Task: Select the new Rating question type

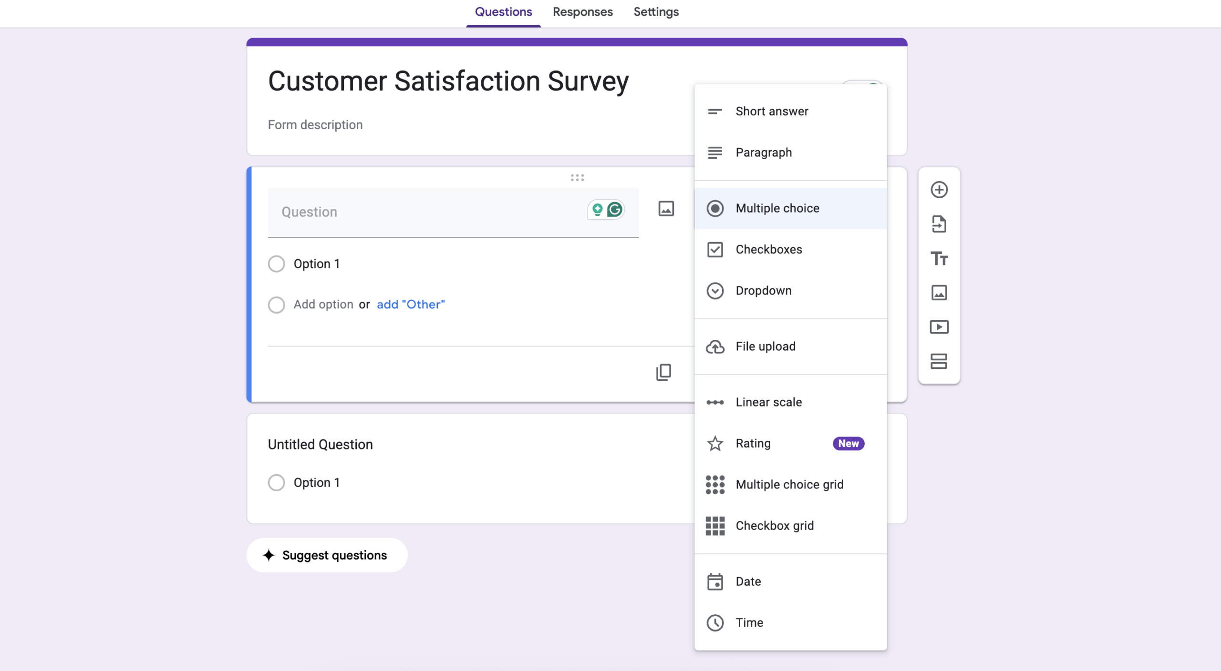Action: pos(753,443)
